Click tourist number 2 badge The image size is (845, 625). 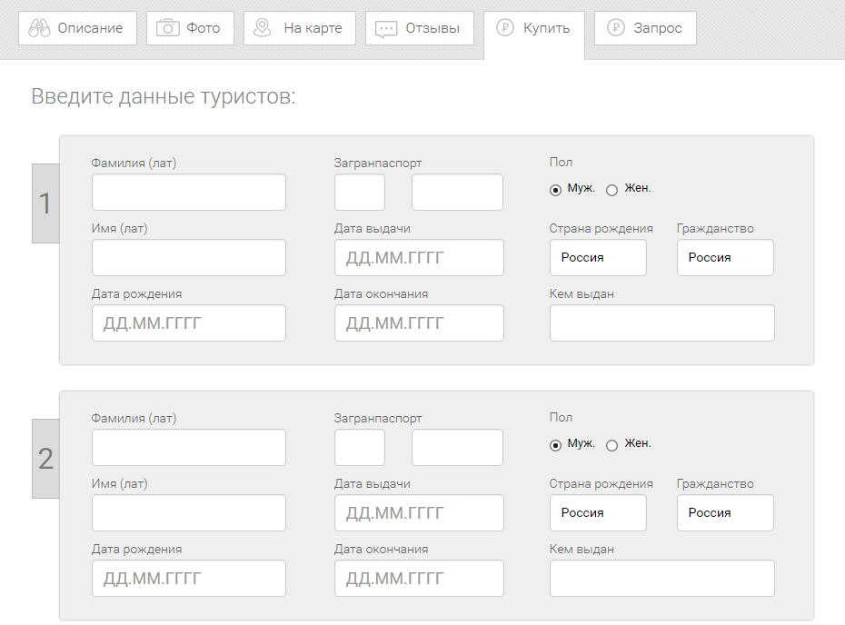(45, 459)
